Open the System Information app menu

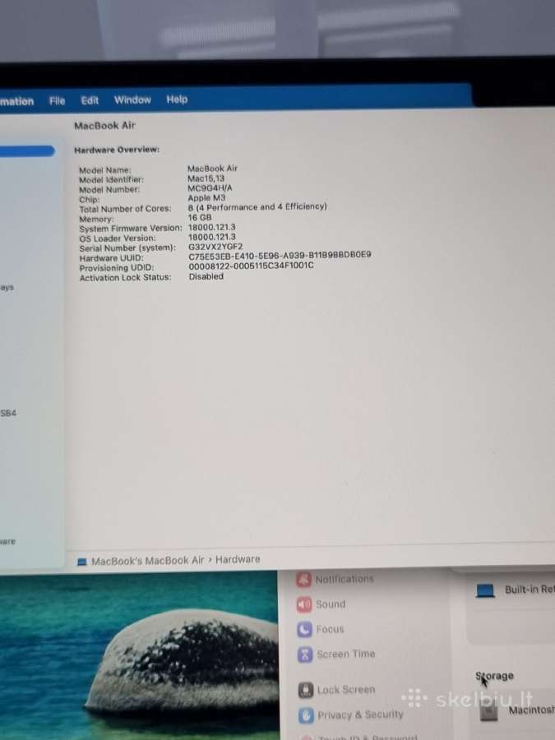click(16, 101)
